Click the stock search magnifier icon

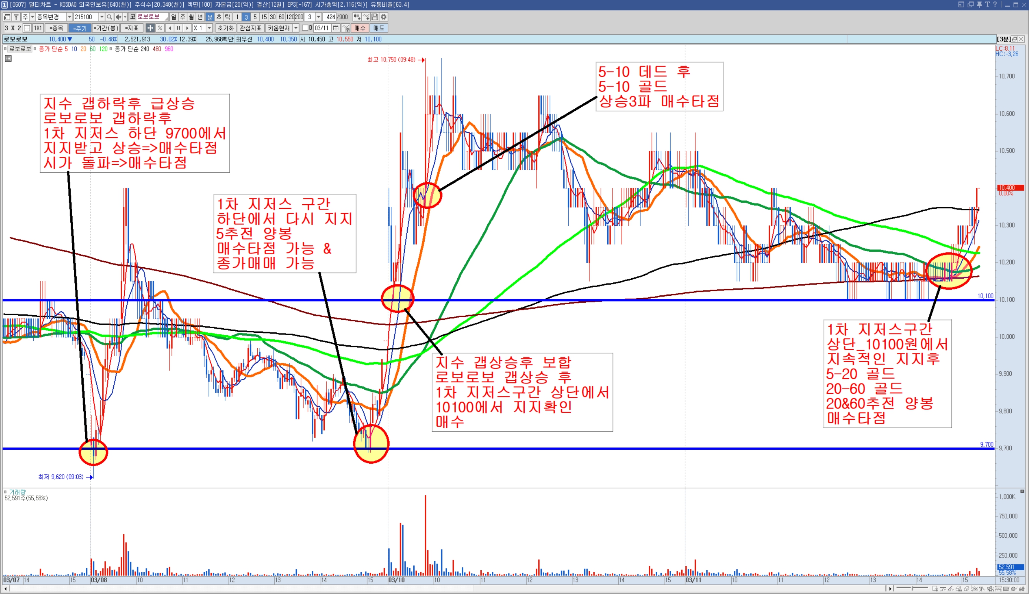click(109, 17)
